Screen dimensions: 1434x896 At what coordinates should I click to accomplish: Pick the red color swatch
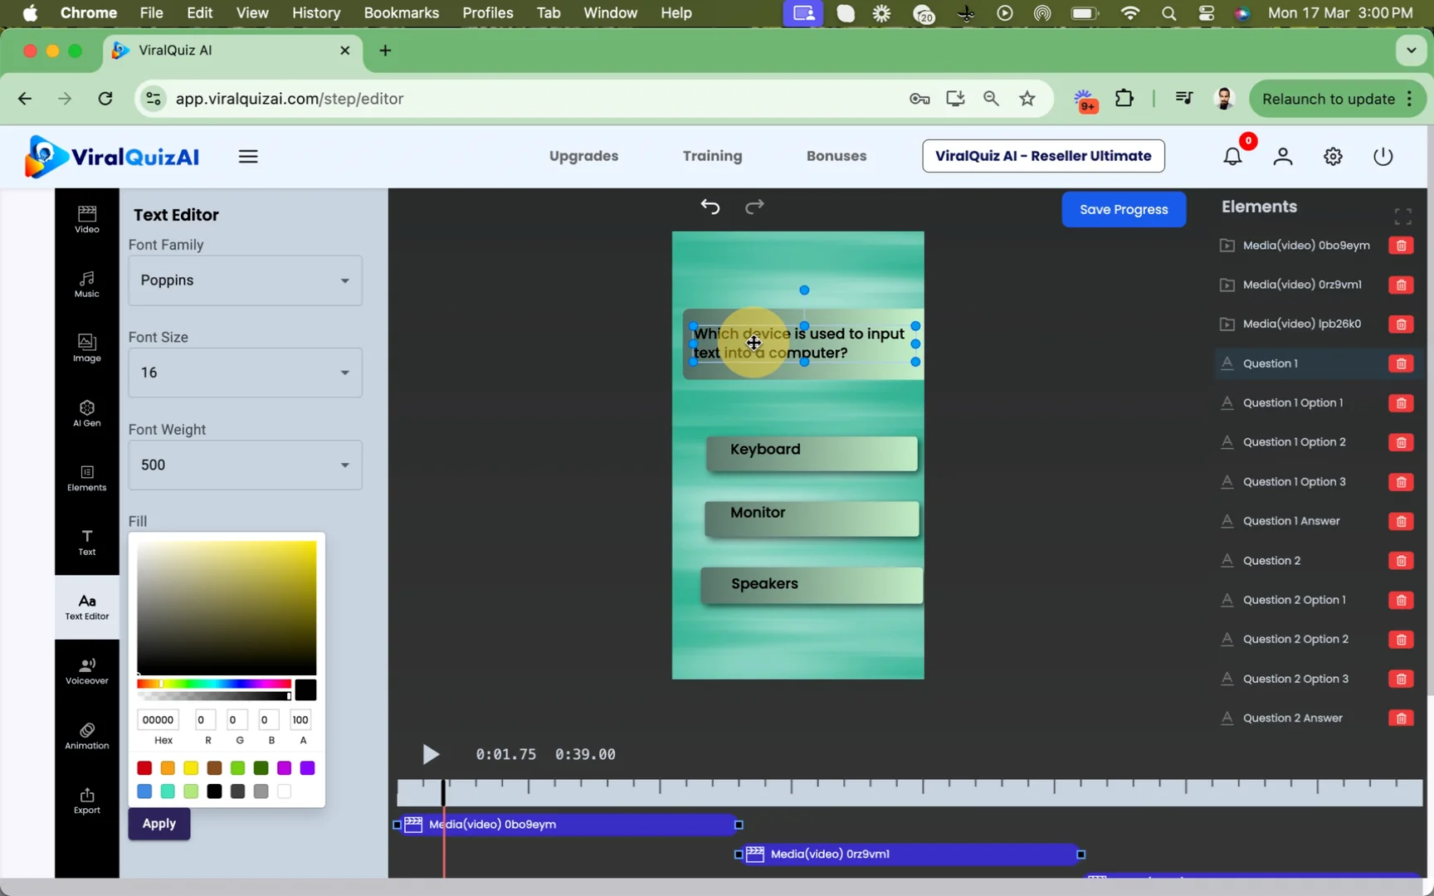(144, 768)
